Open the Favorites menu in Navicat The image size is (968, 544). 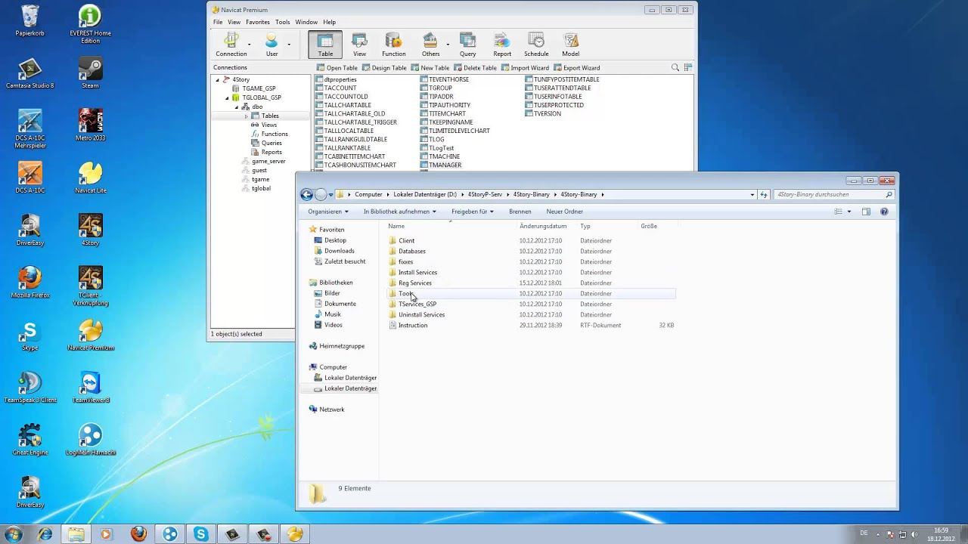point(258,22)
